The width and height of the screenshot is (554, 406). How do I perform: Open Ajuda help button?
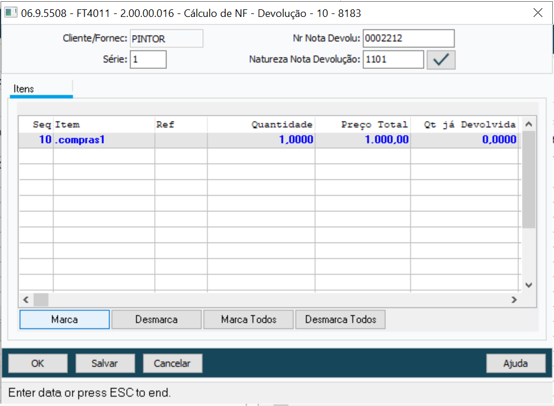tap(515, 363)
